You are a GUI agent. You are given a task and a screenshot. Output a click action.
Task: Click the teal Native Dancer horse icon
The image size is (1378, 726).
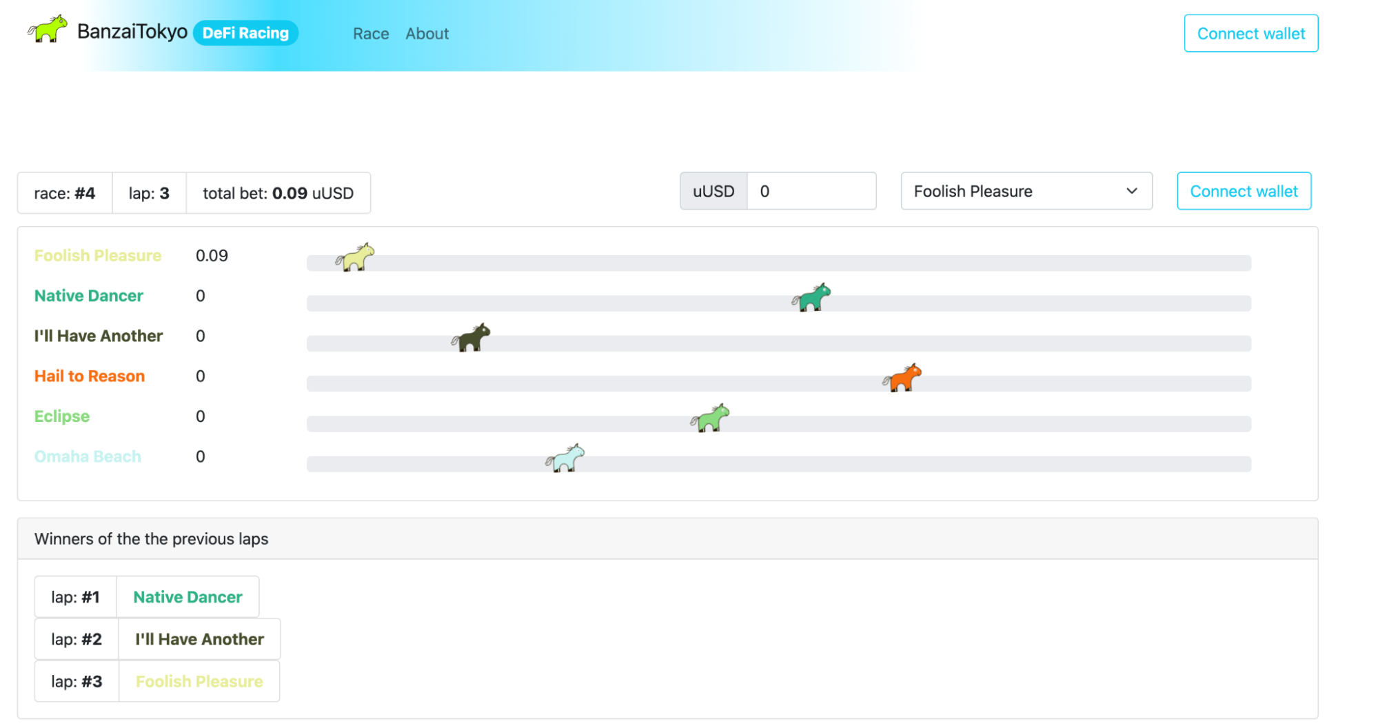pyautogui.click(x=811, y=298)
